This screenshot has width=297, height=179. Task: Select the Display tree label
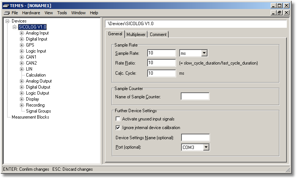coord(32,99)
